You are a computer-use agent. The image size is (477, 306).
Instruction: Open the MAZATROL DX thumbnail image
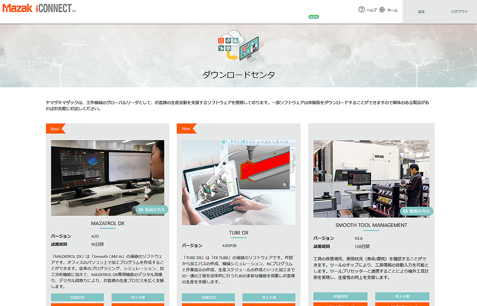(108, 178)
